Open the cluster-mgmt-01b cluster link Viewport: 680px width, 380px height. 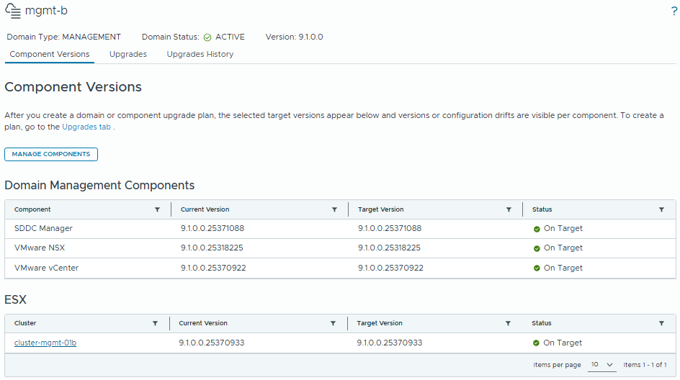click(45, 343)
